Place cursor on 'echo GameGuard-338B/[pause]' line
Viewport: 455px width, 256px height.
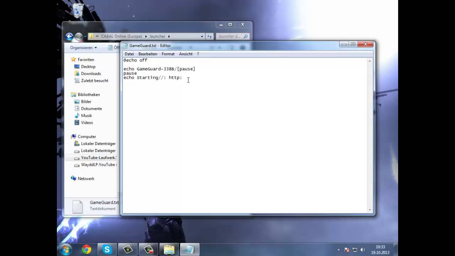tap(159, 69)
